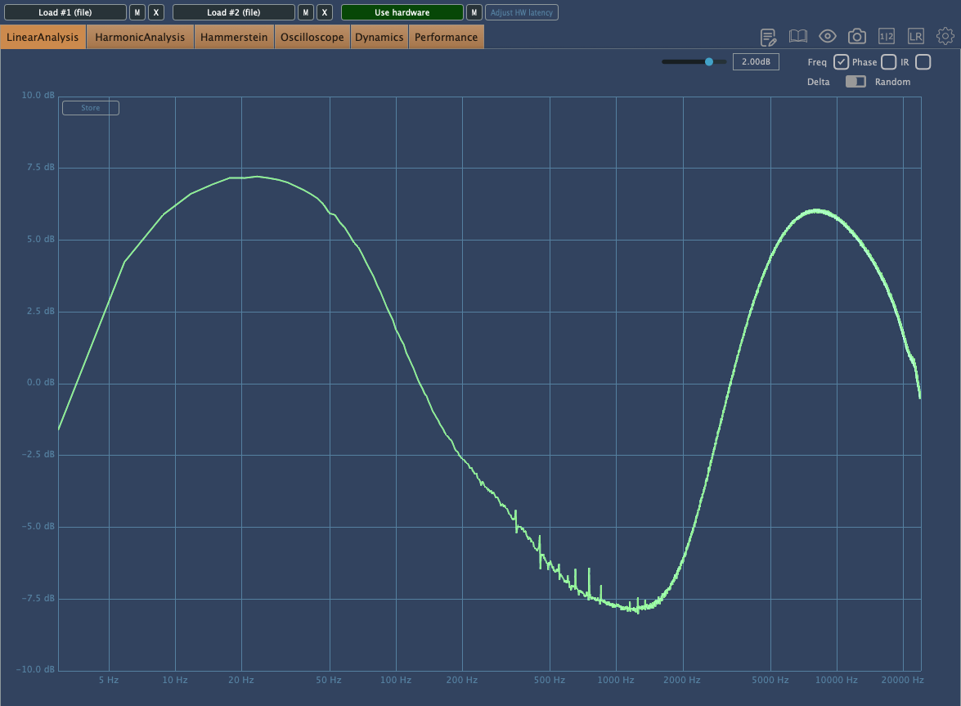Switch to the HarmonicAnalysis tab
961x706 pixels.
point(140,37)
